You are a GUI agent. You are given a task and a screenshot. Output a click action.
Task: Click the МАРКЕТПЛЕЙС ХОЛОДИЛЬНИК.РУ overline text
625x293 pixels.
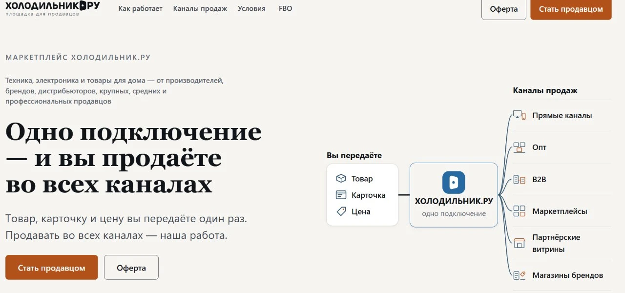point(78,58)
